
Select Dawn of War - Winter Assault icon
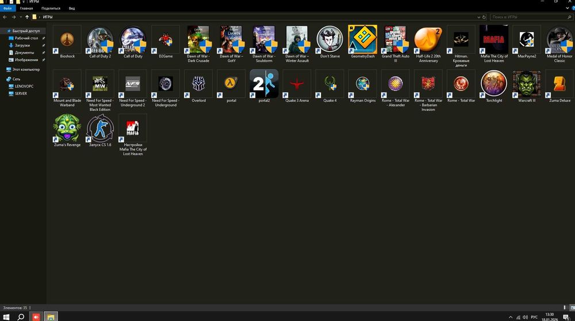297,39
